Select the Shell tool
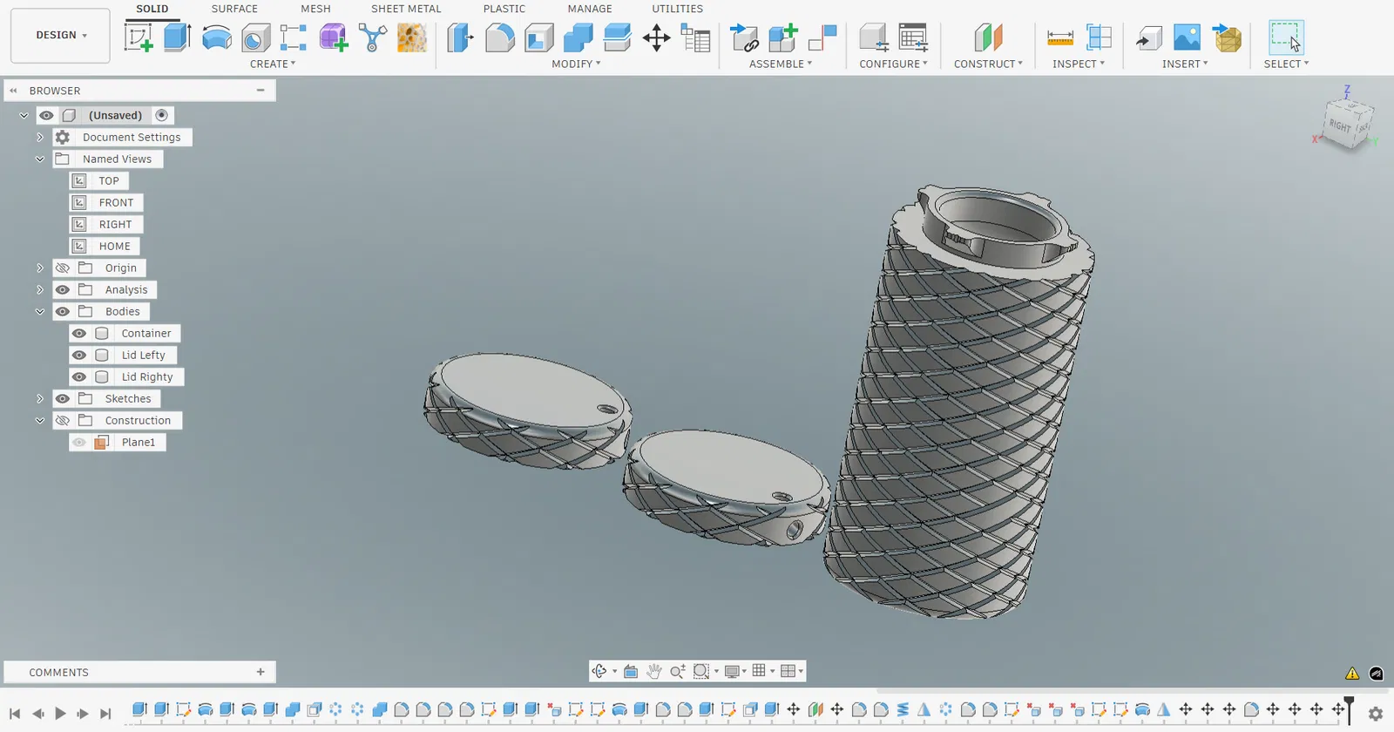The width and height of the screenshot is (1394, 732). coord(538,38)
